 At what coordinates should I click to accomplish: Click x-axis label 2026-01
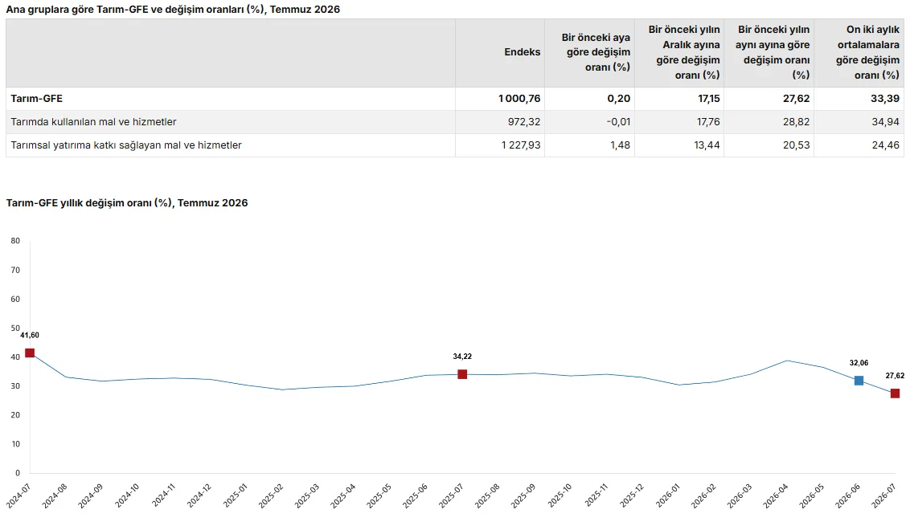[667, 496]
